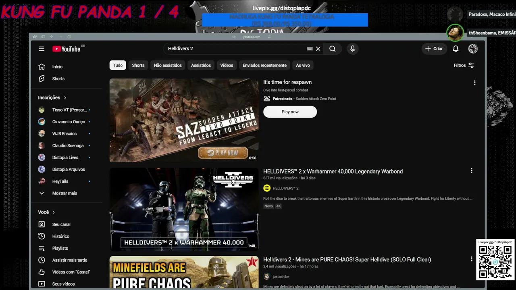The width and height of the screenshot is (516, 290).
Task: Select the Enviados recentemente filter chip
Action: (x=264, y=65)
